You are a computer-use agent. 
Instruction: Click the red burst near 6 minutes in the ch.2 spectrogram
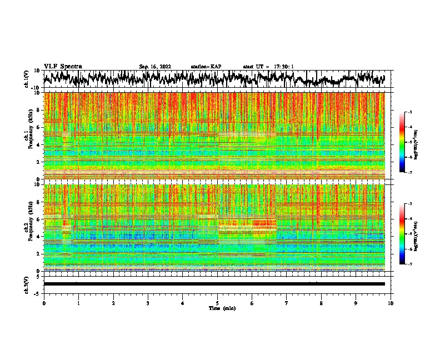point(264,223)
